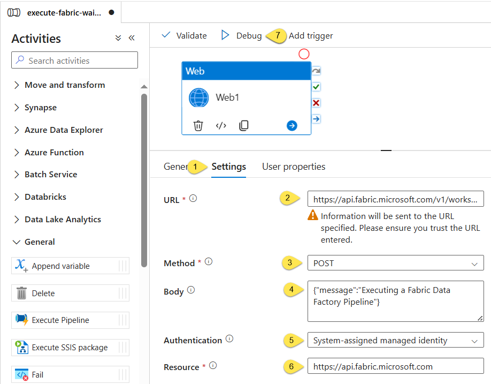This screenshot has height=384, width=491.
Task: Expand the Databricks group
Action: [17, 197]
